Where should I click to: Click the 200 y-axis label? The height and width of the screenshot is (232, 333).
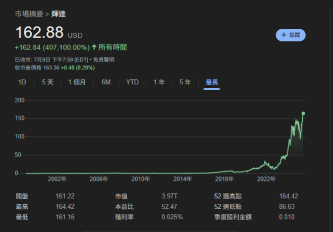[19, 100]
